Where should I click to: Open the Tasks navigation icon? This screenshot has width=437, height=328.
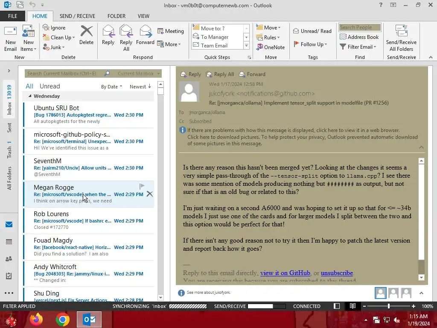coord(9,276)
